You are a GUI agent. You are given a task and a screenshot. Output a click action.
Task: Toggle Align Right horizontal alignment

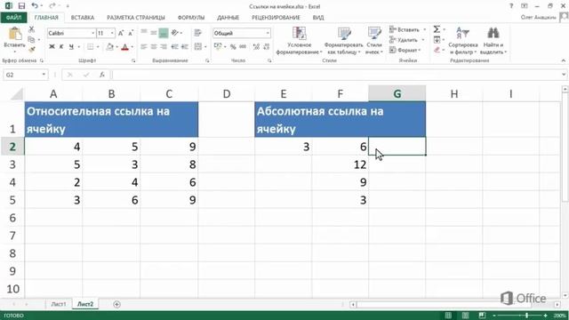pos(164,46)
